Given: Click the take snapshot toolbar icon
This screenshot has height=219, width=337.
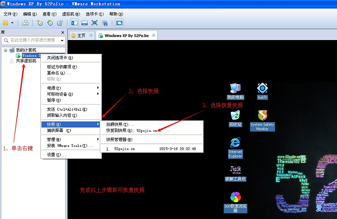Looking at the screenshot, I should pyautogui.click(x=40, y=23).
